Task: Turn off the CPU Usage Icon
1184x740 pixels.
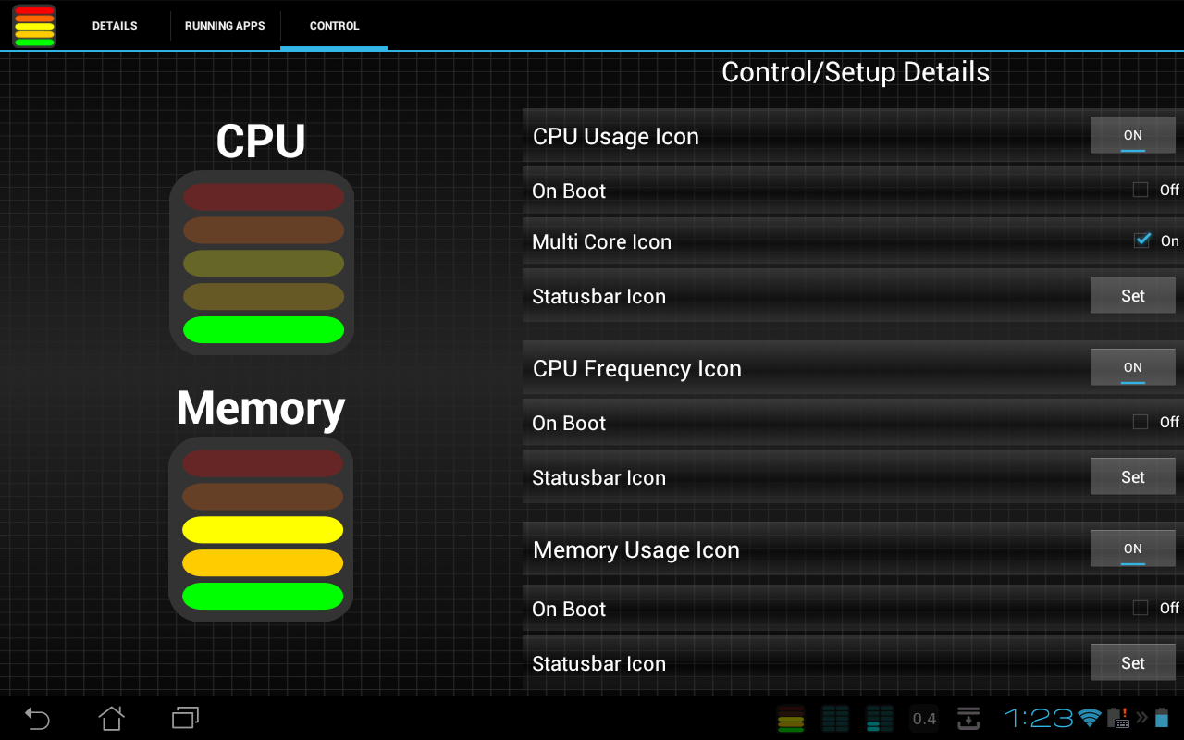Action: pos(1132,134)
